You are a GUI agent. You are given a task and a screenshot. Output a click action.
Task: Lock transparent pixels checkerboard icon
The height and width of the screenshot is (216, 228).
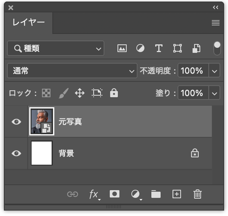46,93
